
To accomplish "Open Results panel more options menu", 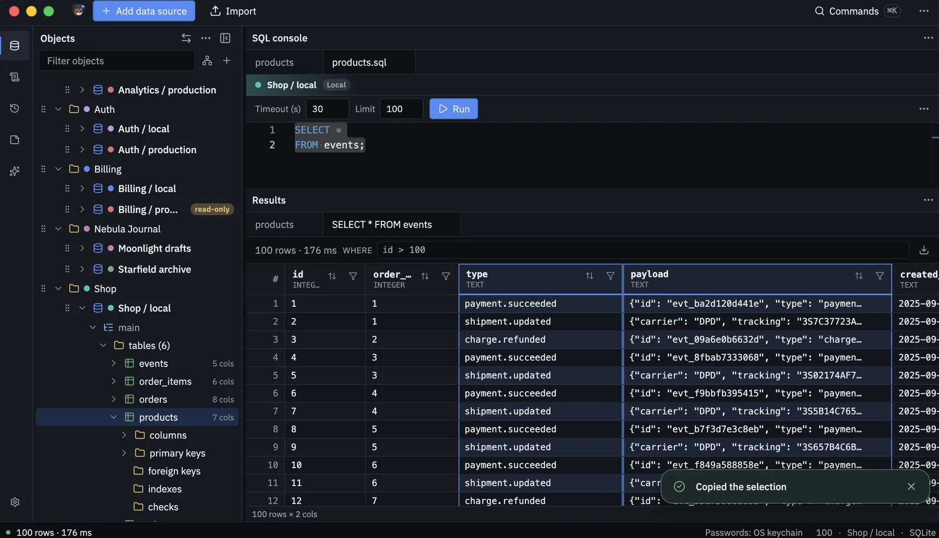I will pos(929,200).
